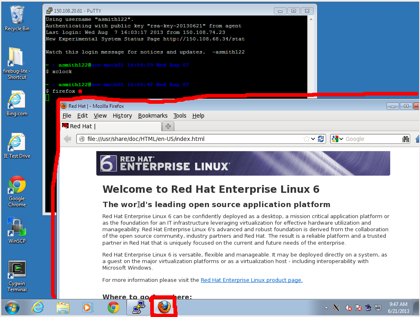The image size is (420, 317).
Task: Open the Bookmarks menu in Firefox
Action: pyautogui.click(x=153, y=116)
